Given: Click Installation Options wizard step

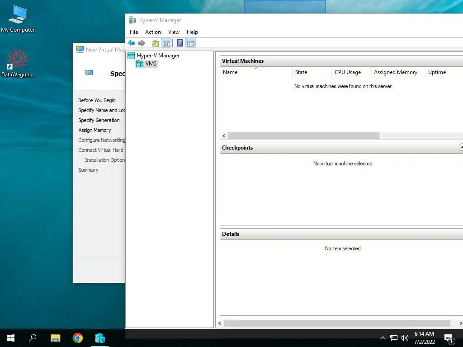Looking at the screenshot, I should point(105,160).
